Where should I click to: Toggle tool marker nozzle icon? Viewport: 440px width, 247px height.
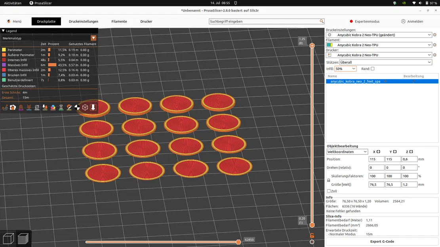[x=93, y=107]
